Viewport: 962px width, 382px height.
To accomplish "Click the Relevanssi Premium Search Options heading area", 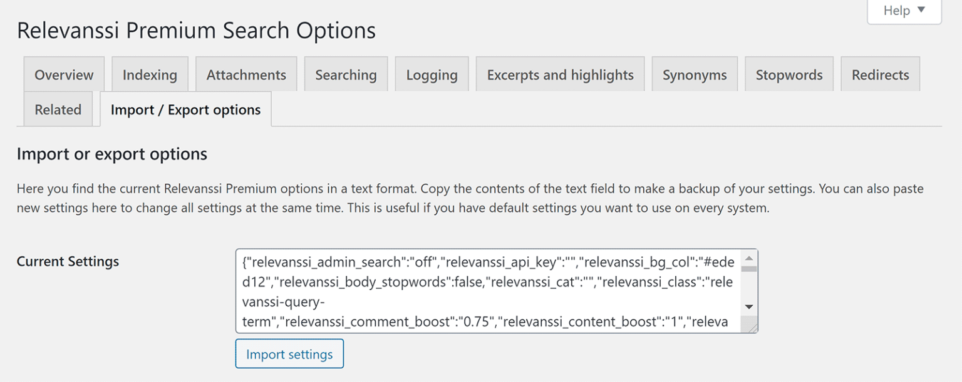I will click(x=196, y=30).
